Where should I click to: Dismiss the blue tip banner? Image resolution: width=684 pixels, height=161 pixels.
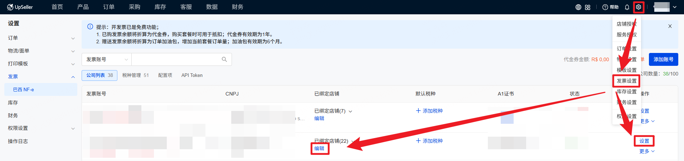[x=670, y=26]
